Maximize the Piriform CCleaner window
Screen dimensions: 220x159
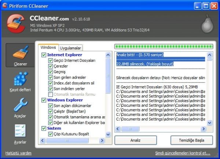coord(206,6)
